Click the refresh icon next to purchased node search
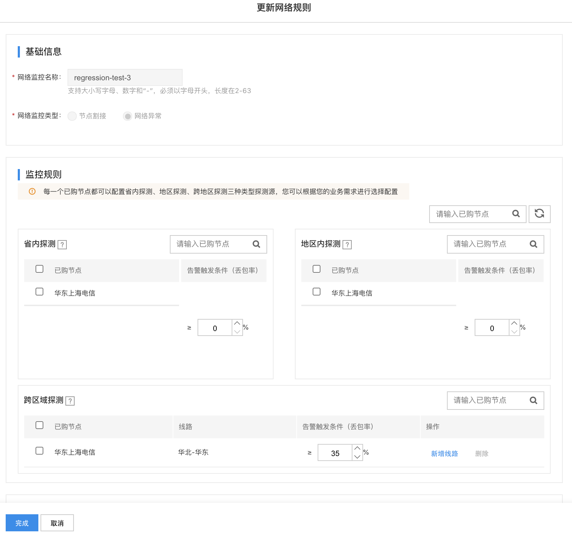Screen dimensions: 572x537 pyautogui.click(x=539, y=214)
